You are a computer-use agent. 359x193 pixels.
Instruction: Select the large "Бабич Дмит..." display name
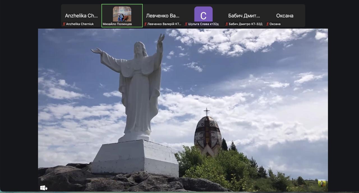click(244, 16)
